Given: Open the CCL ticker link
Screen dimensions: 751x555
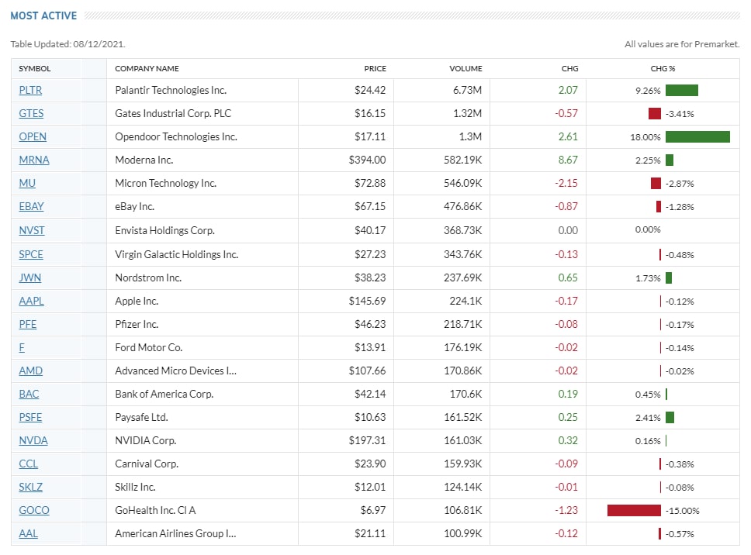Looking at the screenshot, I should [28, 464].
